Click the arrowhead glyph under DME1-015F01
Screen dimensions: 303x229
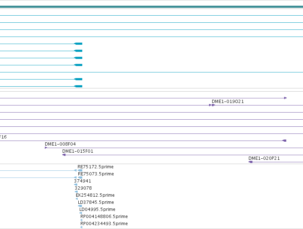(x=64, y=155)
